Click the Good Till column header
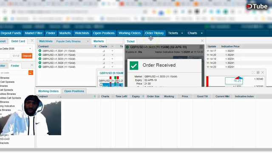272x153 pixels. pyautogui.click(x=202, y=96)
